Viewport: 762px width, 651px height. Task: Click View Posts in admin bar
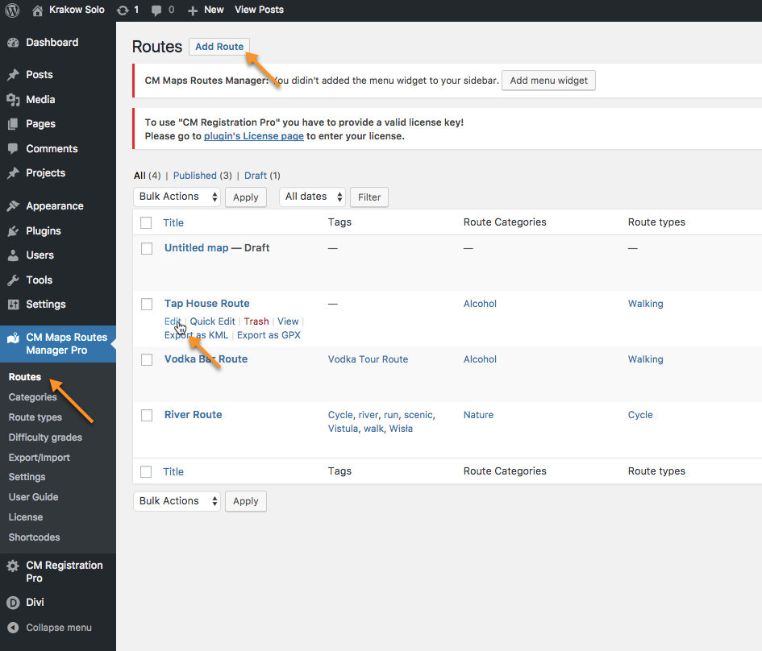(x=259, y=10)
